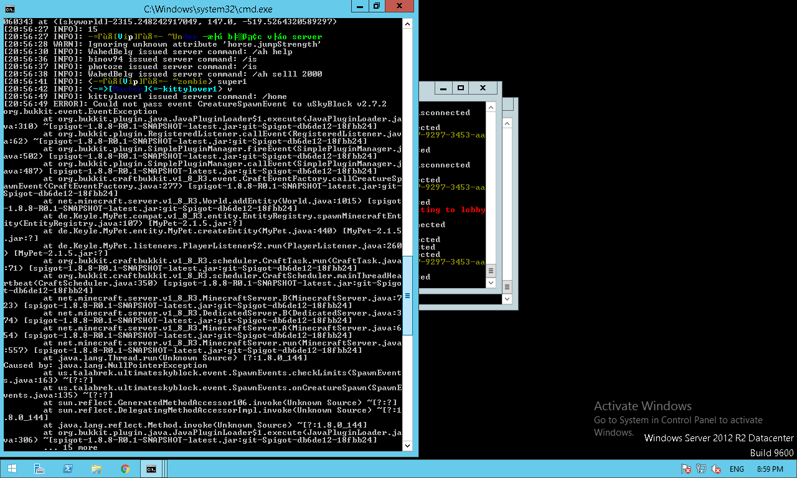The width and height of the screenshot is (797, 478).
Task: Launch Google Chrome from the taskbar
Action: tap(125, 469)
